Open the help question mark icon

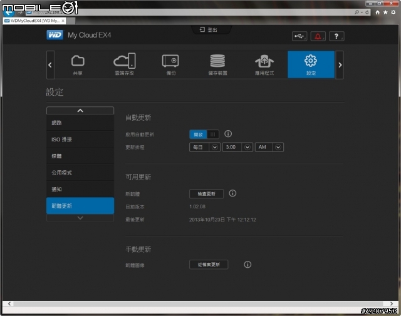click(x=336, y=36)
